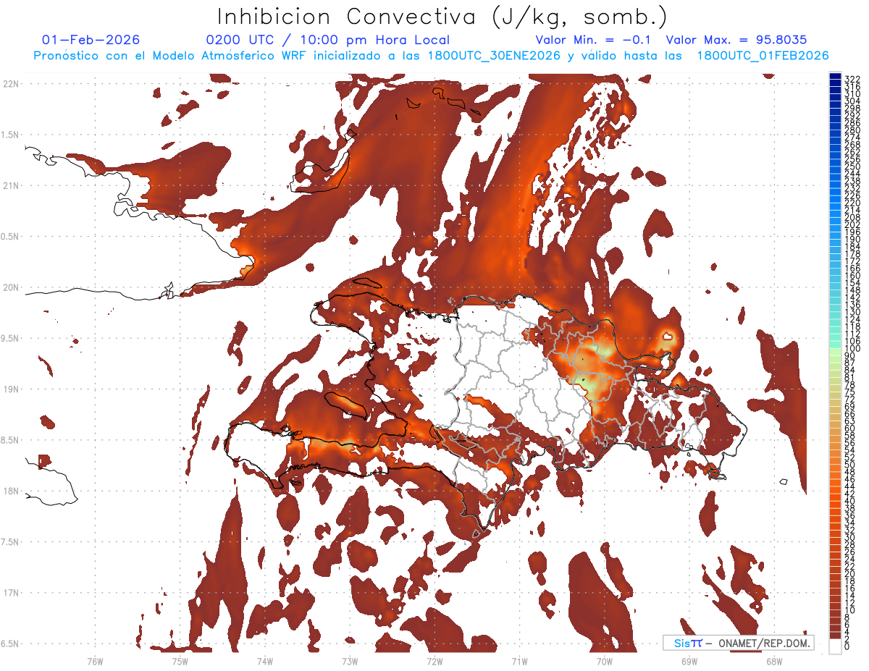Screen dimensions: 869x671
Task: Click the 'Valor Max. = 95.8035' readout
Action: (736, 40)
